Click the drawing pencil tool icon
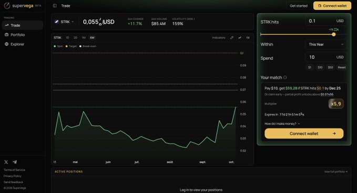 tap(231, 38)
